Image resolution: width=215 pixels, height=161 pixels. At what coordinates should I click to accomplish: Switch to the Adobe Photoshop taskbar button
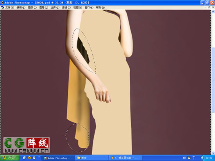pyautogui.click(x=58, y=158)
